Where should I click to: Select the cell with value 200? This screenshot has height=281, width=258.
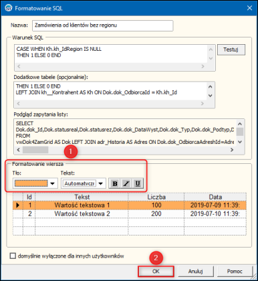coord(156,213)
